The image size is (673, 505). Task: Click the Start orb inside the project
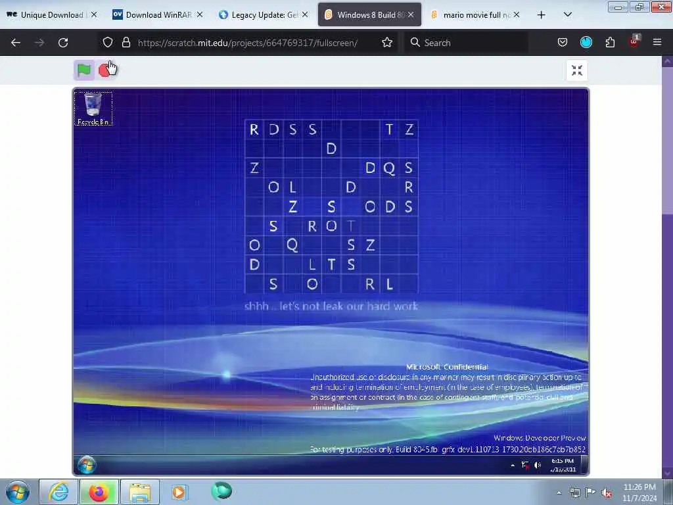(x=87, y=465)
